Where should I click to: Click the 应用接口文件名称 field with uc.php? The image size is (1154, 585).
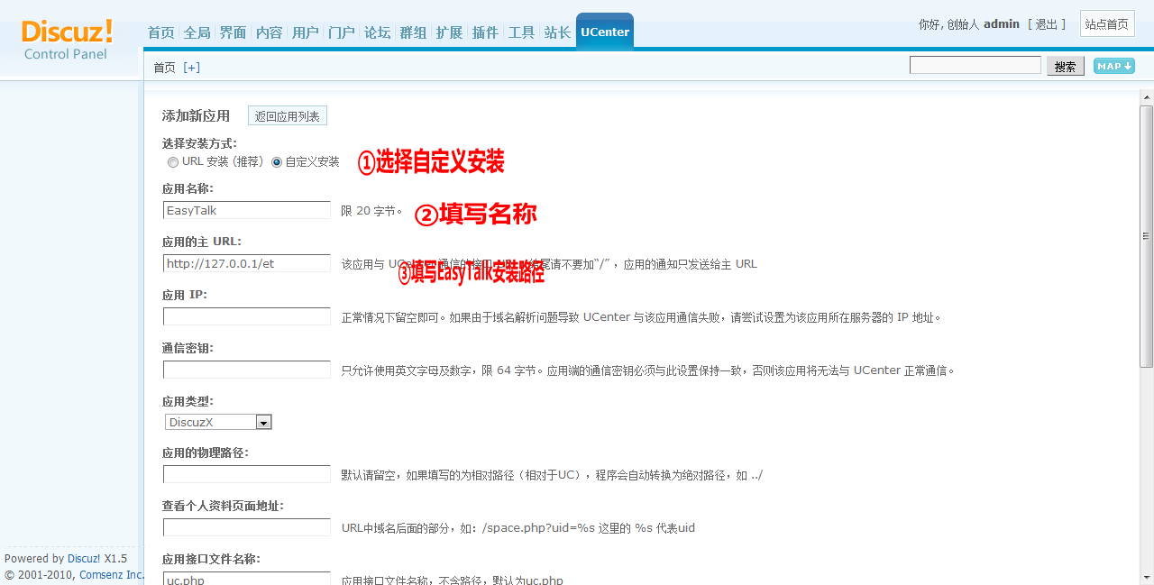pyautogui.click(x=247, y=579)
